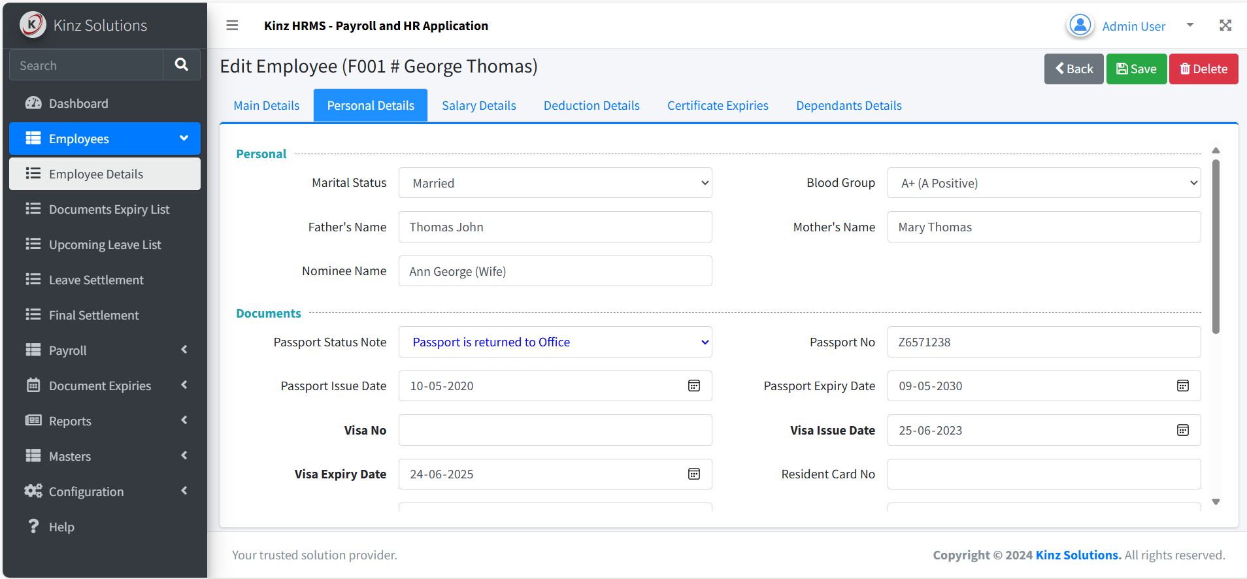Image resolution: width=1247 pixels, height=579 pixels.
Task: Switch to the Salary Details tab
Action: click(479, 106)
